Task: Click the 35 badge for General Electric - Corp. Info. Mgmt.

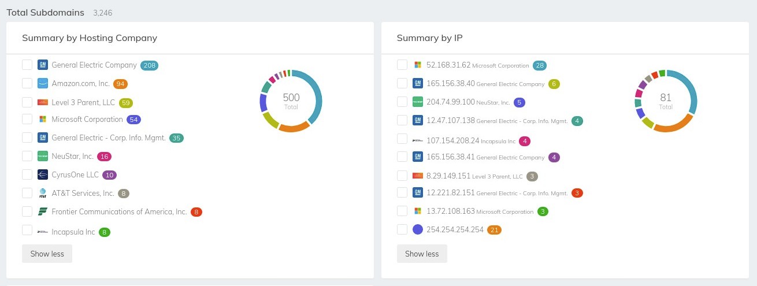Action: (x=177, y=138)
